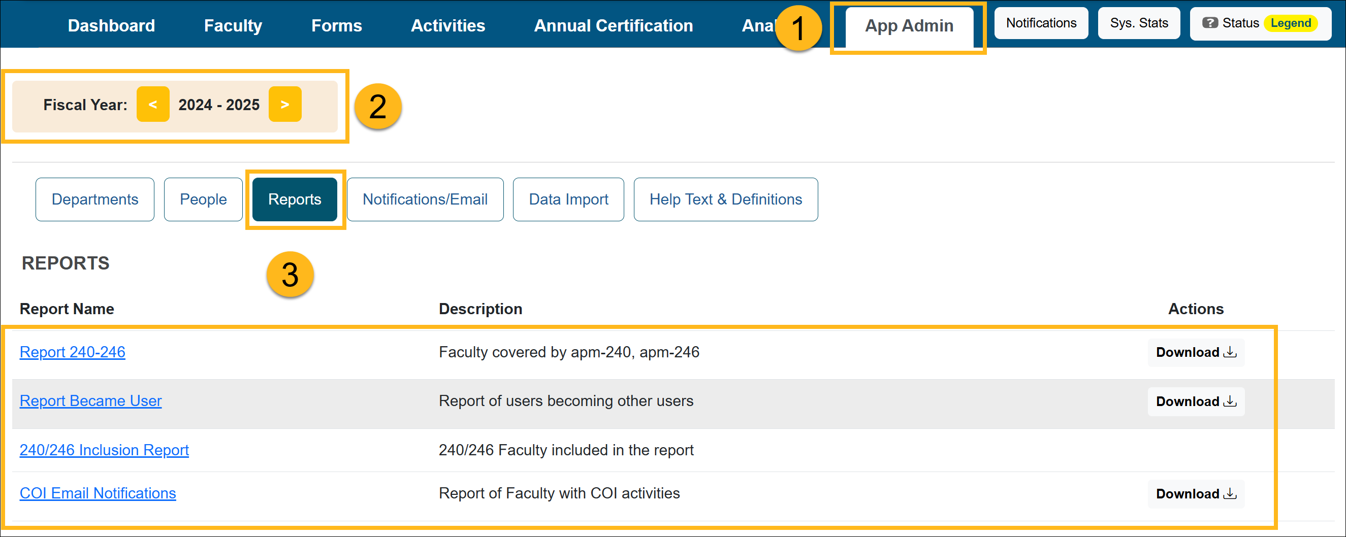1346x537 pixels.
Task: Select the fiscal year 2024 - 2025 text
Action: pyautogui.click(x=219, y=105)
